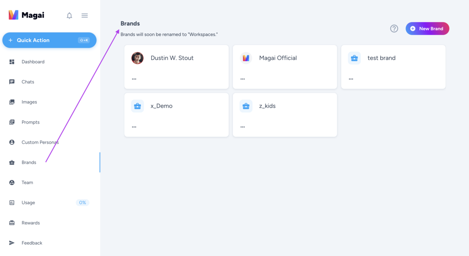Screen dimensions: 469x256
Task: Click the Feedback paper-plane icon
Action: click(x=12, y=243)
